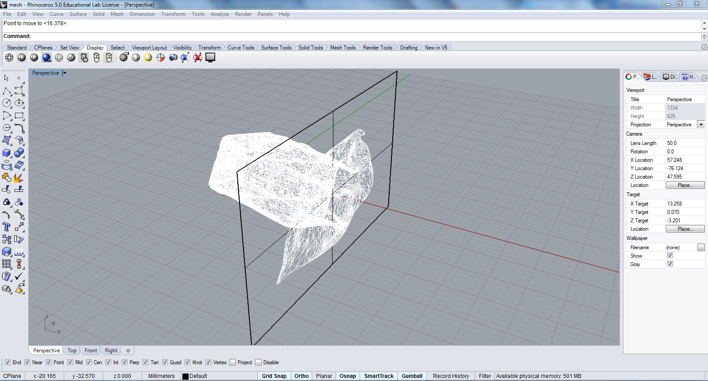Switch to the Top viewport tab

(72, 351)
